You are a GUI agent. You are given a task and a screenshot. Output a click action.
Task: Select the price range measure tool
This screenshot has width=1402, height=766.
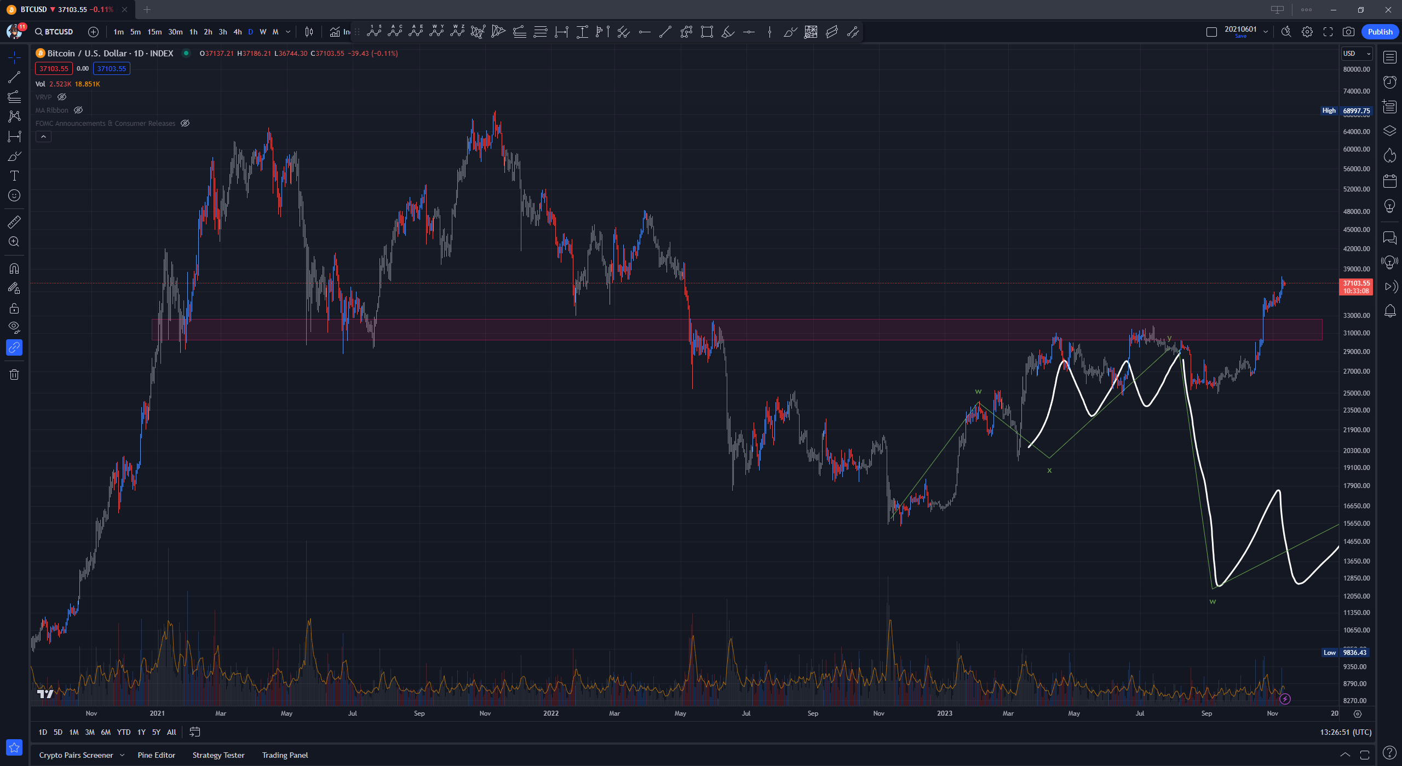582,32
